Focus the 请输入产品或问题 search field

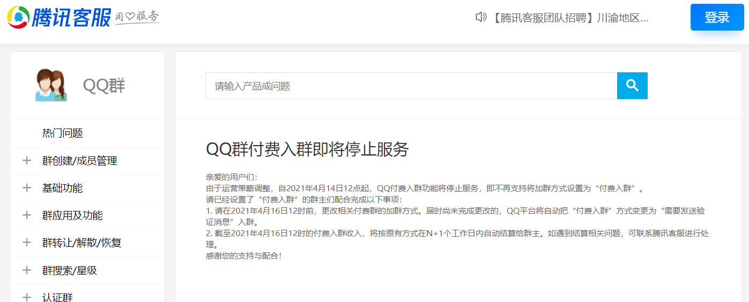(x=411, y=86)
